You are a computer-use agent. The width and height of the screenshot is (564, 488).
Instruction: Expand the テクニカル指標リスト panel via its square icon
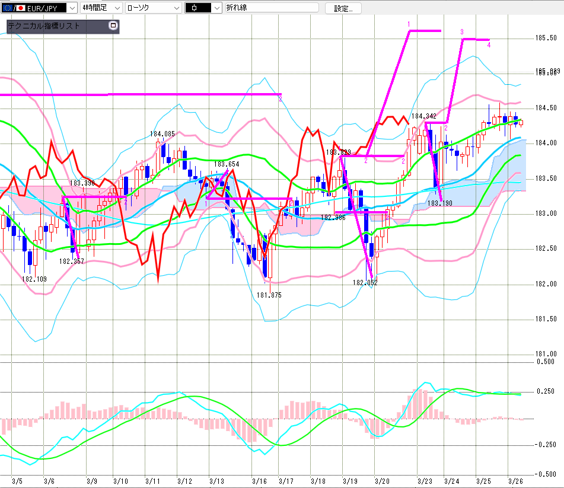[x=113, y=26]
